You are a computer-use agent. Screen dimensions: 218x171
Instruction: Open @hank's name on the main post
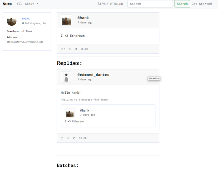(x=83, y=18)
